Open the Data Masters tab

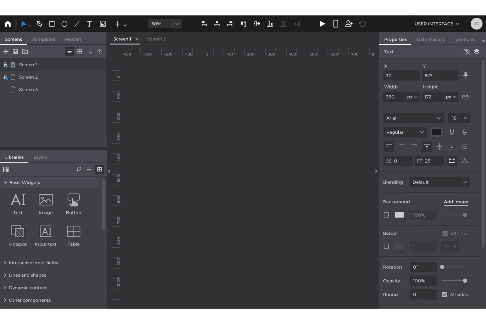tap(431, 39)
